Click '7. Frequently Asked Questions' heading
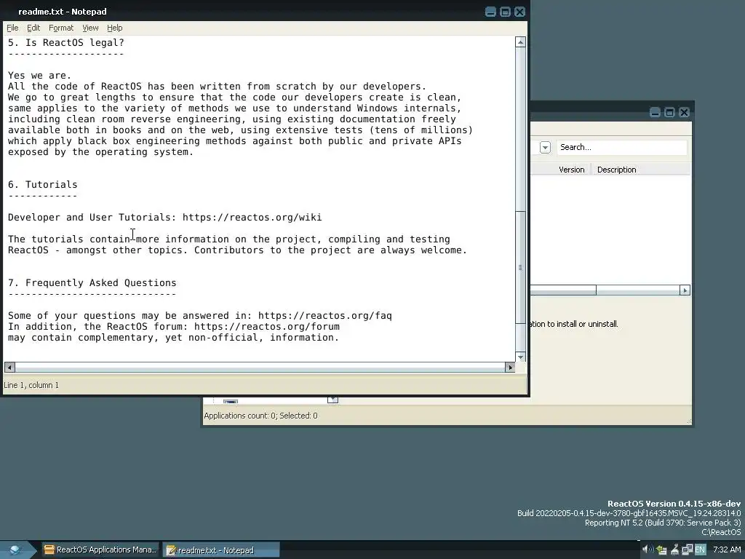This screenshot has height=559, width=745. [92, 283]
